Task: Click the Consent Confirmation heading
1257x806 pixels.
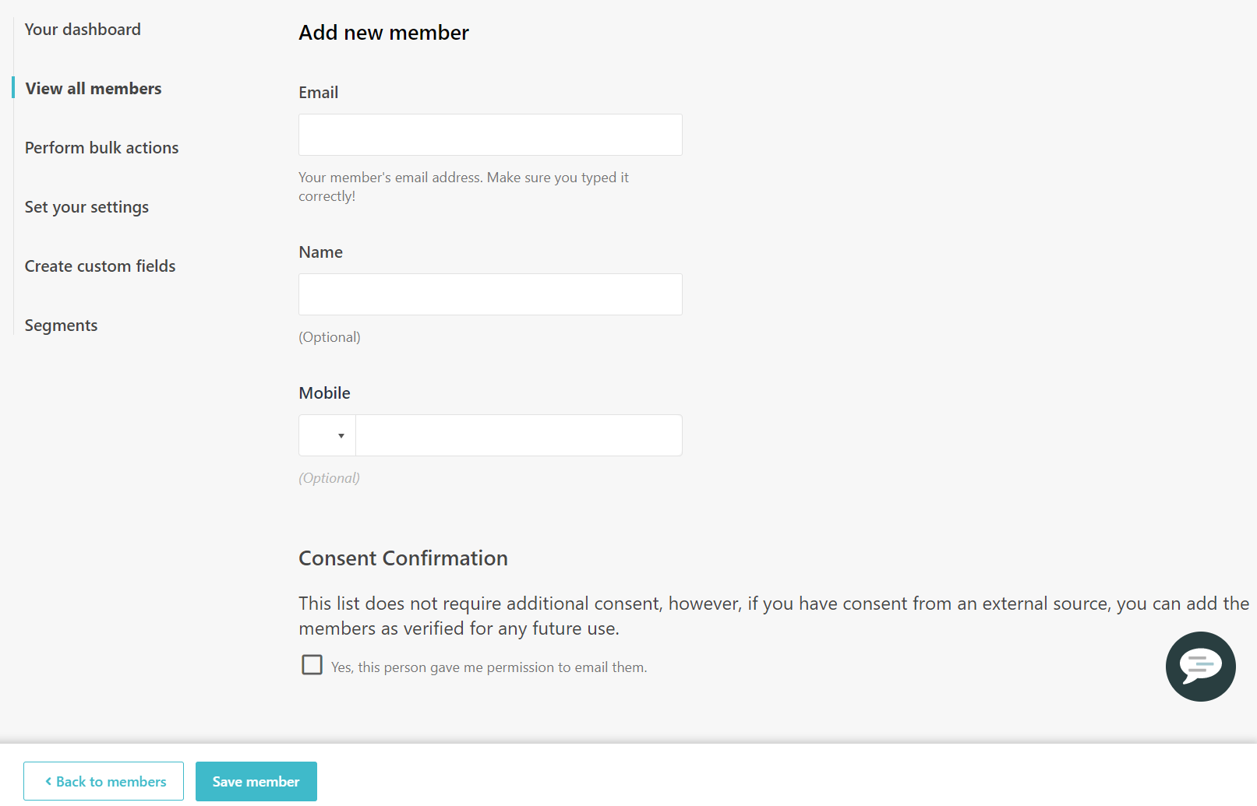Action: tap(403, 558)
